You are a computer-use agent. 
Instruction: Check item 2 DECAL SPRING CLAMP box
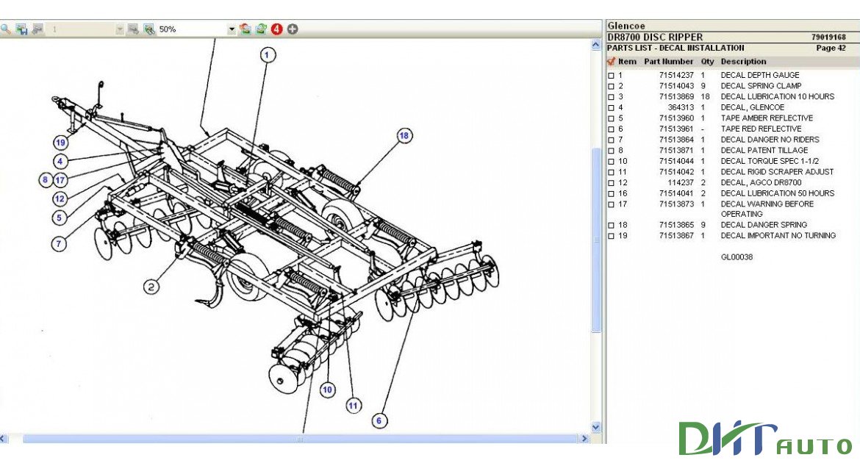pos(611,86)
